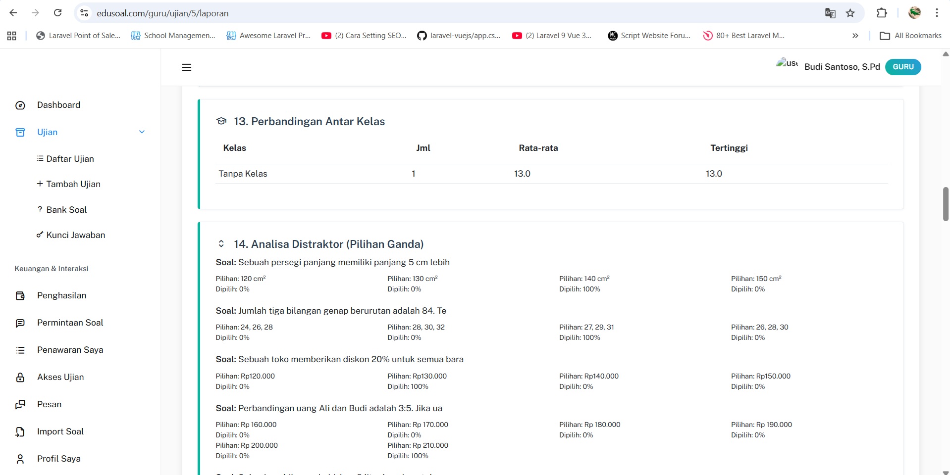This screenshot has height=475, width=950.
Task: Click the browser address bar URL
Action: [162, 13]
